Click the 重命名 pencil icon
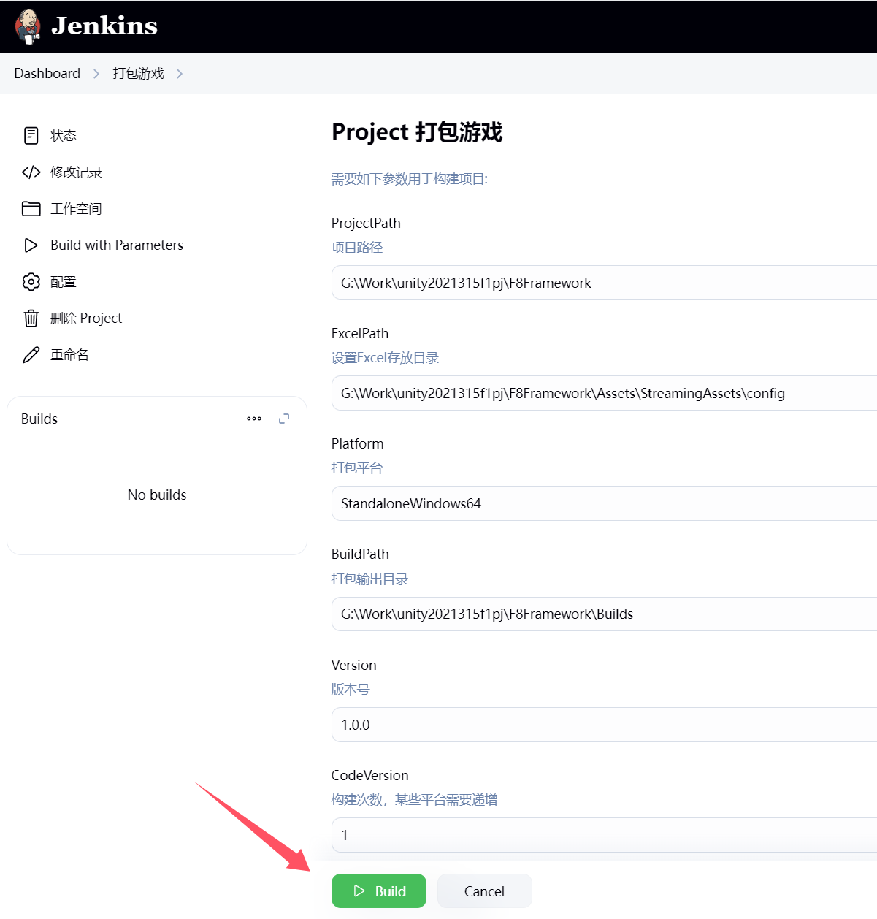The image size is (877, 919). click(x=31, y=355)
